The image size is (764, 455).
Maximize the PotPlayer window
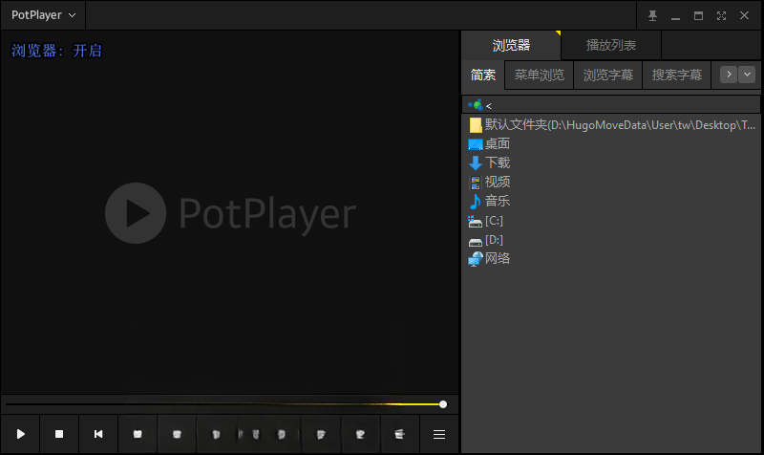(698, 15)
